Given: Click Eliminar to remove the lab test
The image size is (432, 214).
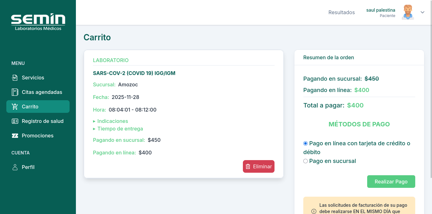Looking at the screenshot, I should pyautogui.click(x=259, y=166).
